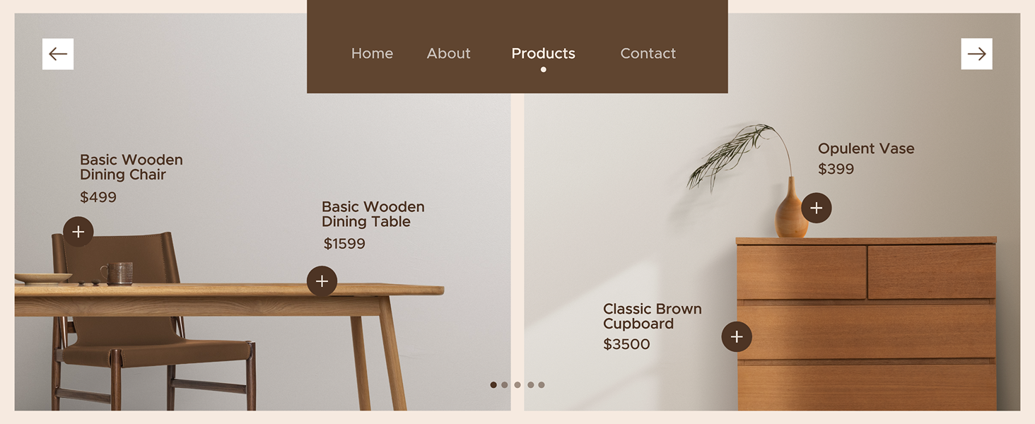
Task: Expand the plus hotspot on the dining table
Action: pos(322,281)
